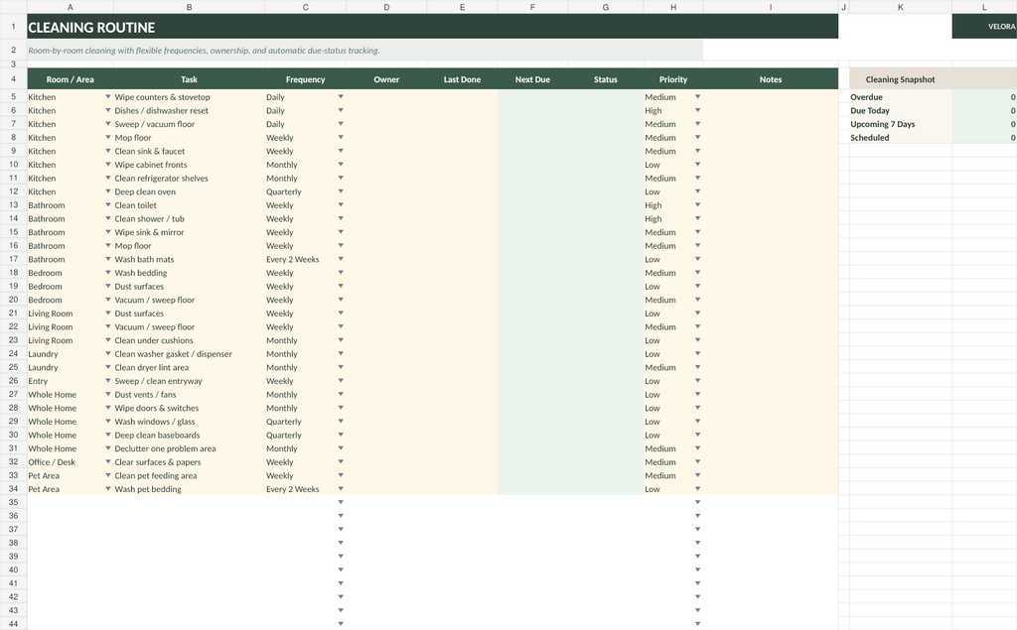Click the Task column heading
This screenshot has height=630, width=1017.
click(x=189, y=79)
